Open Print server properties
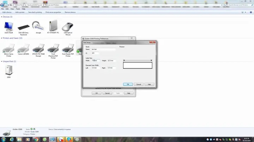 click(53, 12)
